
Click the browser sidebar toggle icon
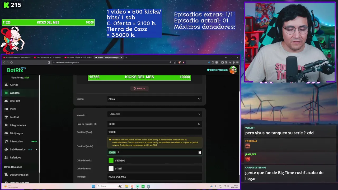[222, 63]
